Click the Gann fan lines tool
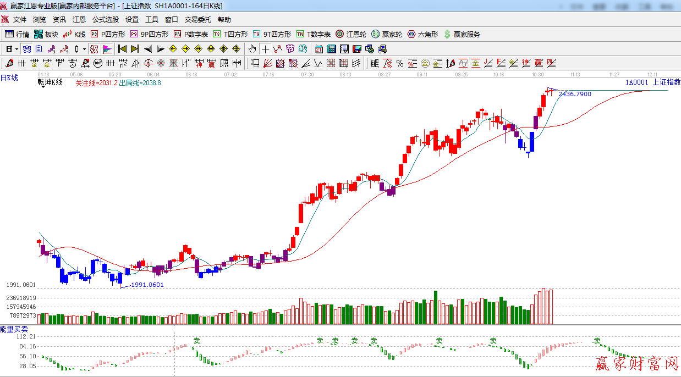Viewport: 681px width, 377px height. [x=268, y=63]
